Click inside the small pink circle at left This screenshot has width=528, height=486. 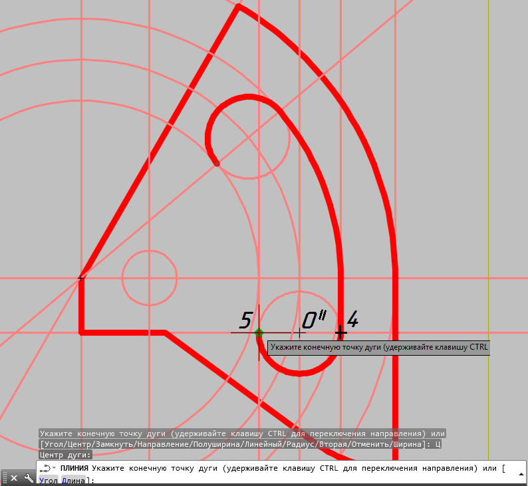pos(150,278)
